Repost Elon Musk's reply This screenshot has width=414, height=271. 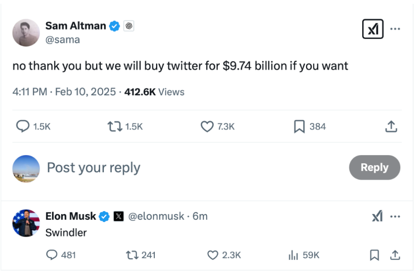132,255
